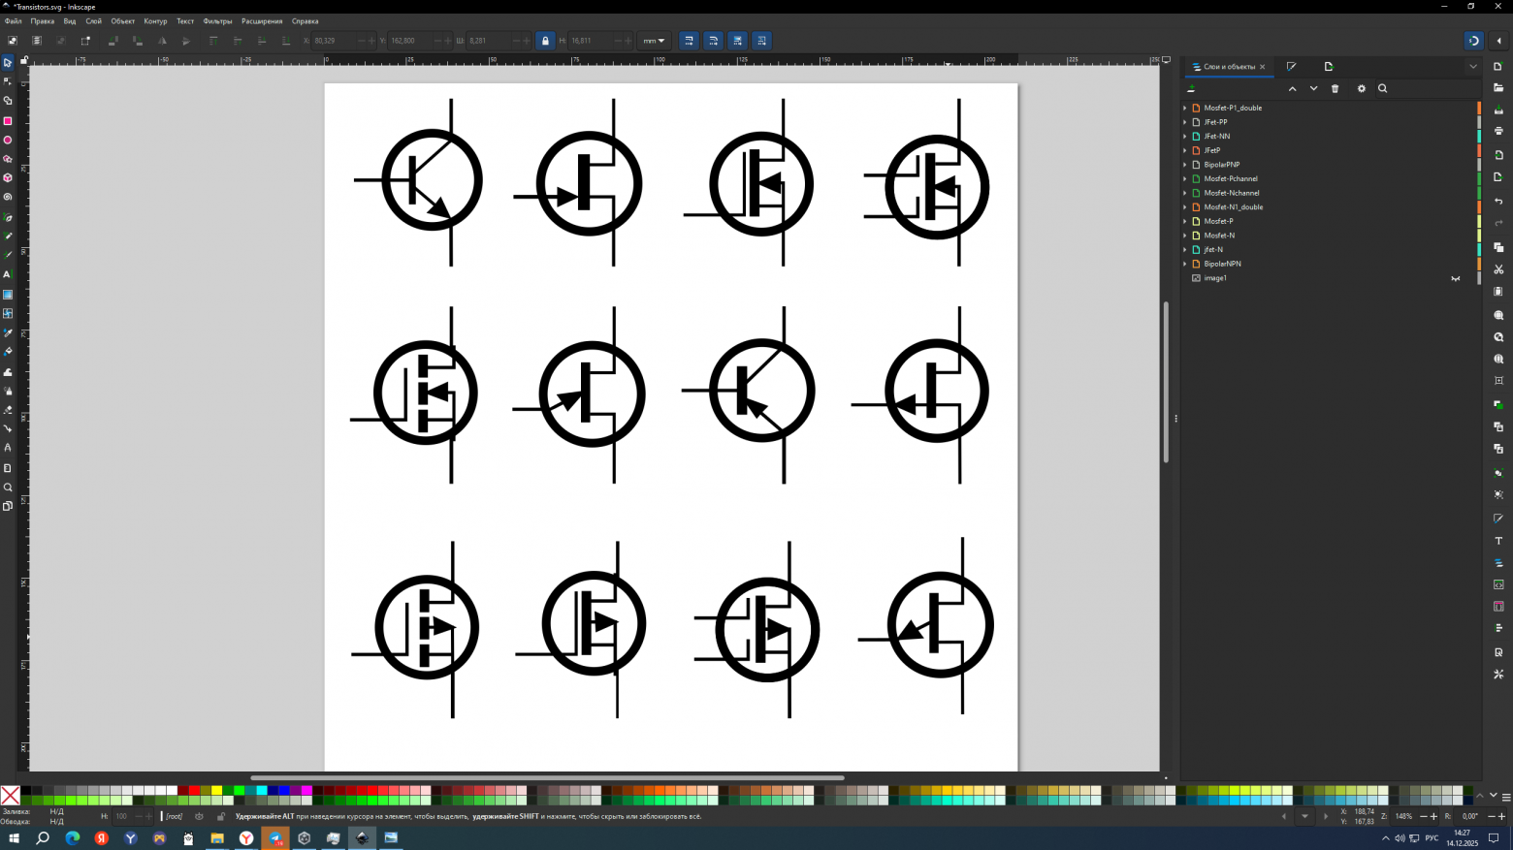Select the Selector arrow tool

point(8,63)
